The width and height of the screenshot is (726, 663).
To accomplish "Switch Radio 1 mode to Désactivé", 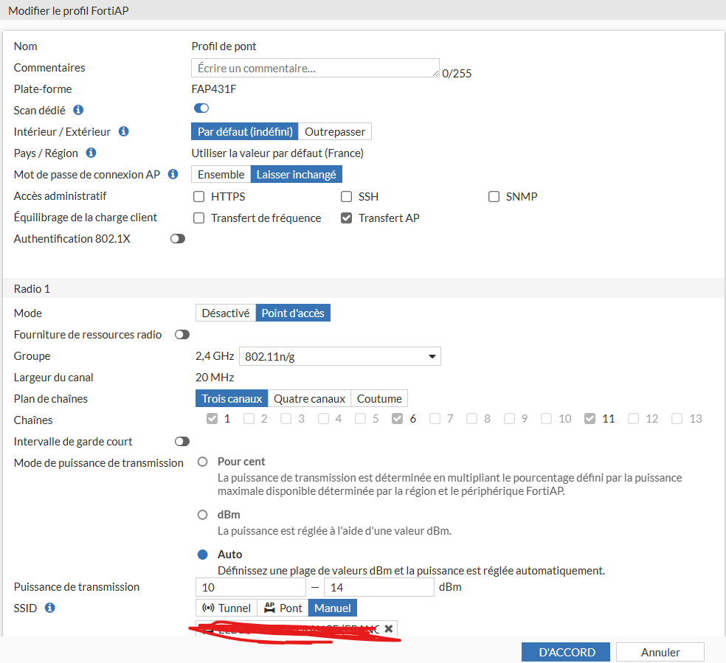I will 225,313.
